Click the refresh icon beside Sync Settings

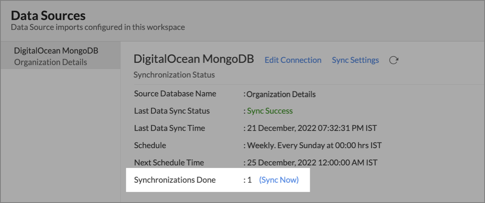pyautogui.click(x=394, y=60)
